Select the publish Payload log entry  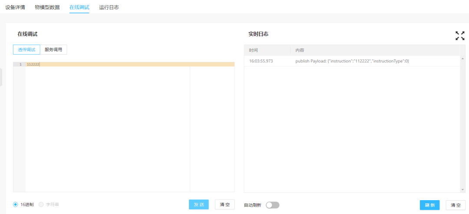point(352,61)
